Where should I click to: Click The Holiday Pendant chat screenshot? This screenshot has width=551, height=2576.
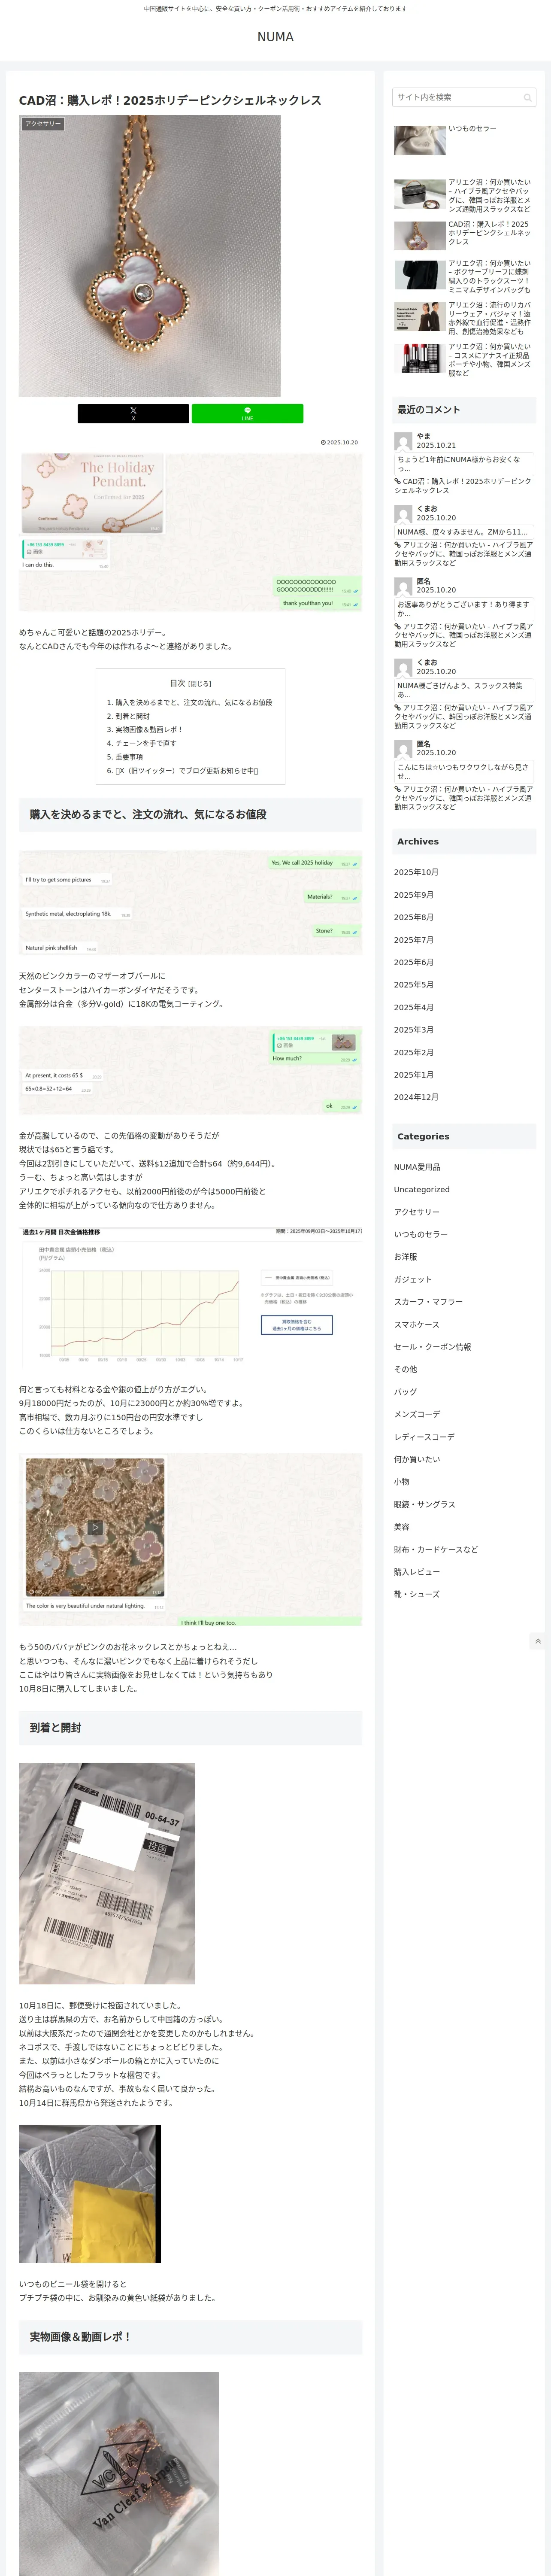pos(190,531)
